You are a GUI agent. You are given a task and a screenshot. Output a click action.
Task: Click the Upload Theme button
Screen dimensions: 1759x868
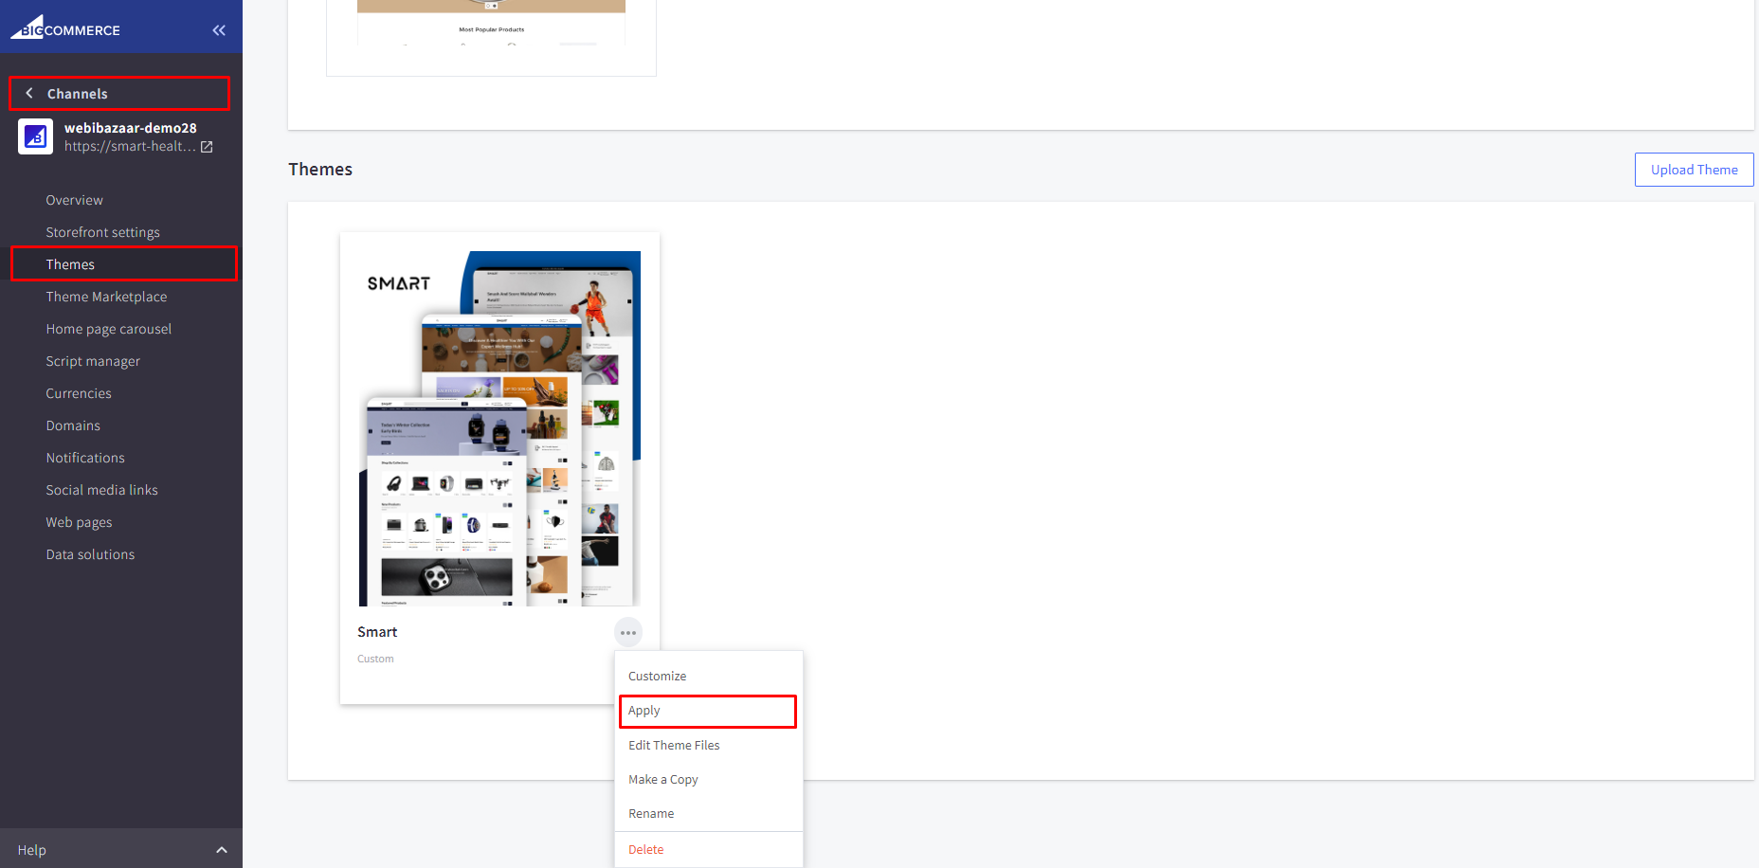(x=1694, y=170)
